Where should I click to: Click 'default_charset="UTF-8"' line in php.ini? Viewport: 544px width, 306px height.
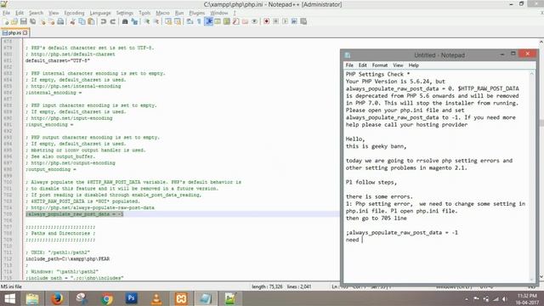pyautogui.click(x=58, y=60)
